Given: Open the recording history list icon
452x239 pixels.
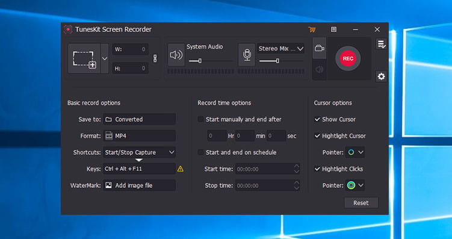Looking at the screenshot, I should [381, 44].
